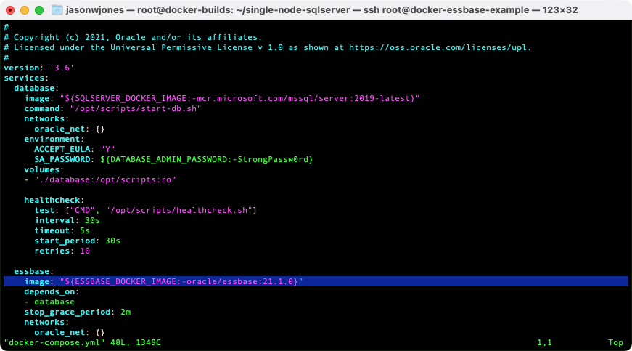Click the yellow minimize window button
This screenshot has width=632, height=351.
[x=25, y=10]
